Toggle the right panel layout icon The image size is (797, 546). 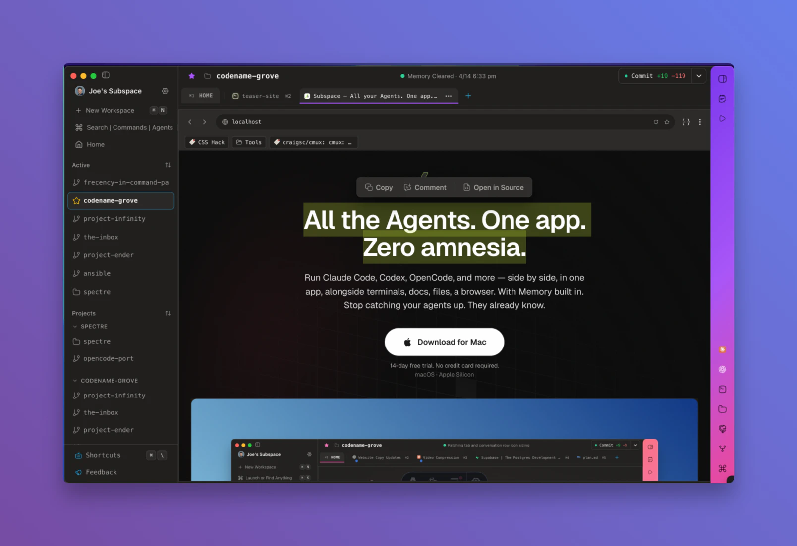coord(722,79)
